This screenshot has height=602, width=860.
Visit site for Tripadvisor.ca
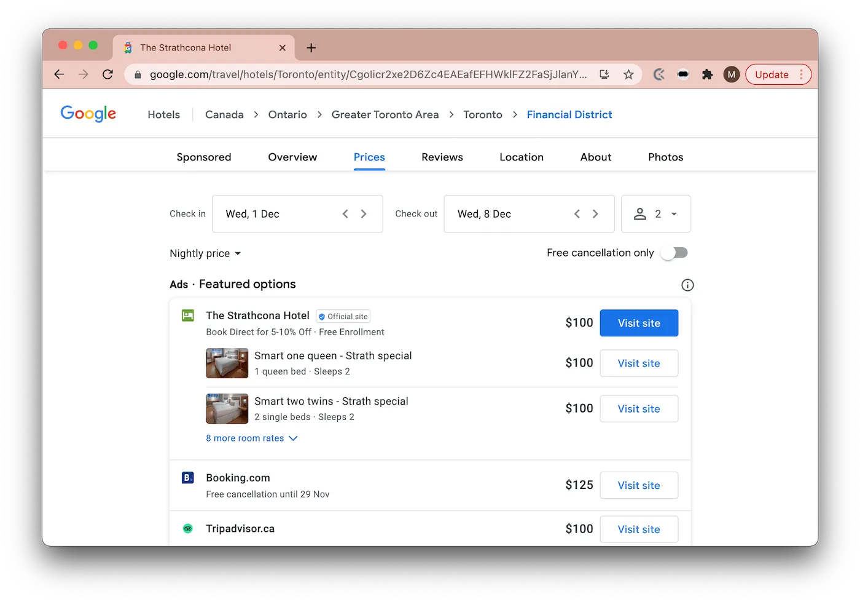point(639,529)
